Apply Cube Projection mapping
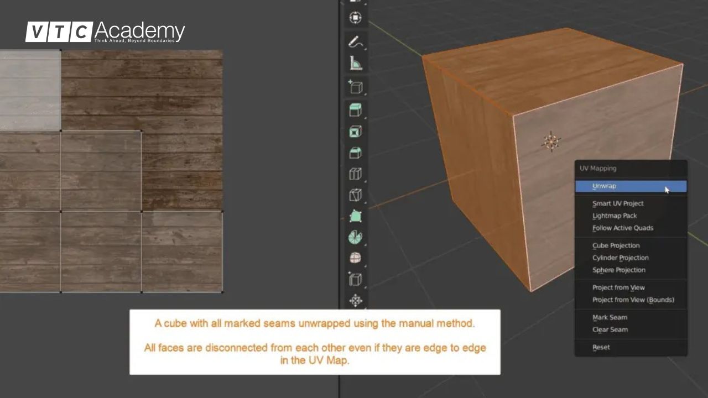The width and height of the screenshot is (708, 398). pos(616,245)
